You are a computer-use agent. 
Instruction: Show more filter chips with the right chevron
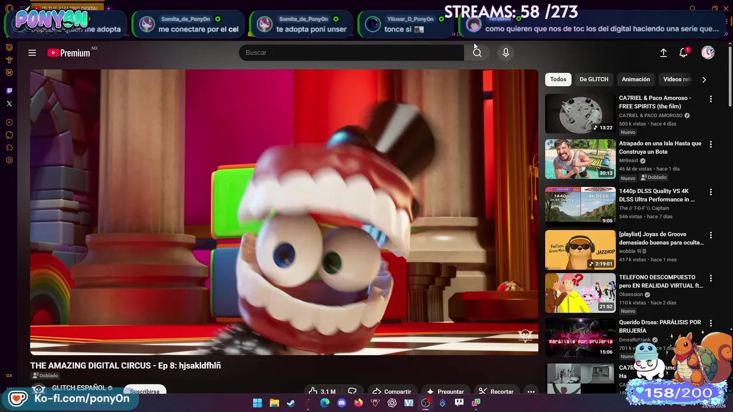click(x=704, y=80)
